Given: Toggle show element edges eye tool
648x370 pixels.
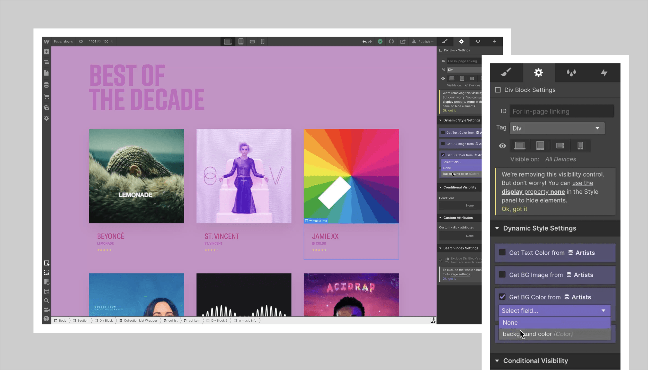Looking at the screenshot, I should pyautogui.click(x=47, y=272).
